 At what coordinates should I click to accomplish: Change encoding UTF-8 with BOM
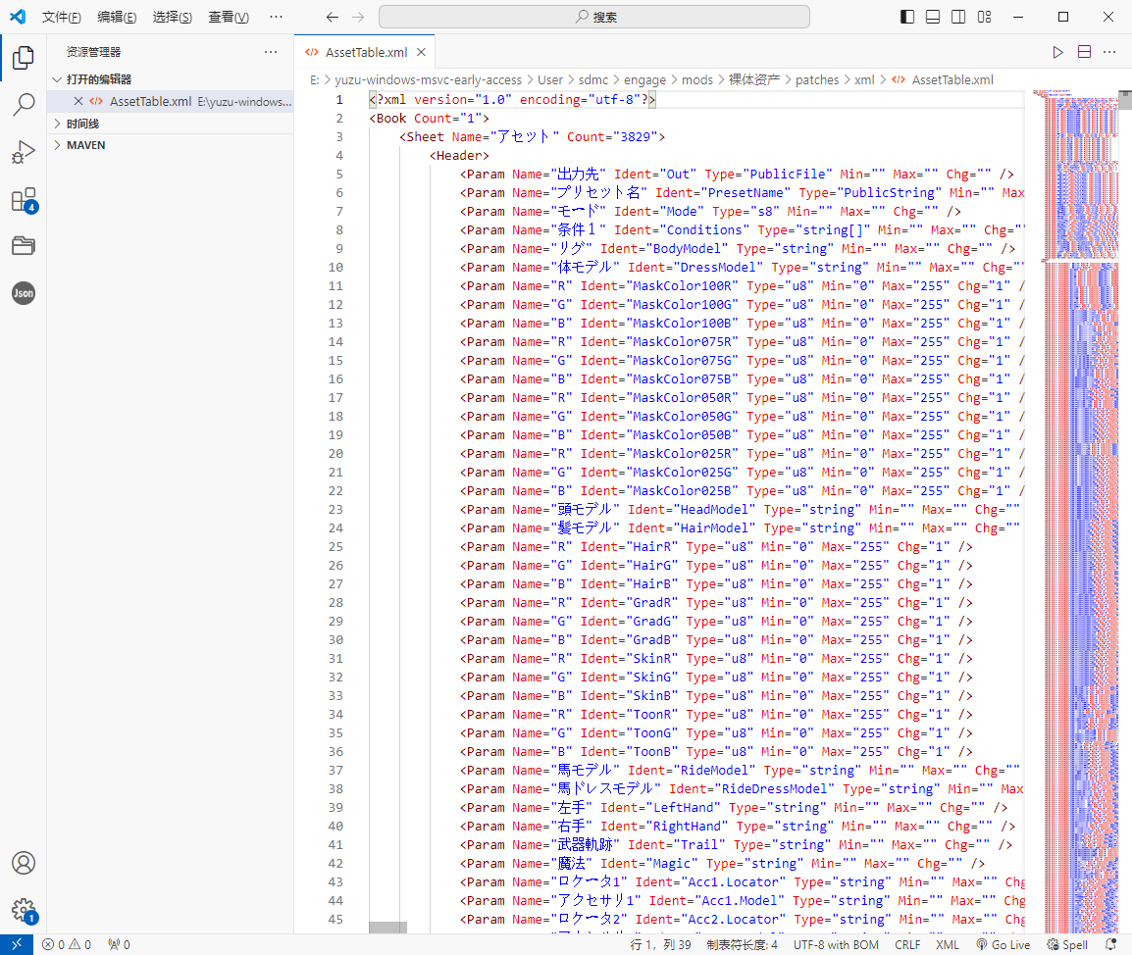click(x=836, y=944)
